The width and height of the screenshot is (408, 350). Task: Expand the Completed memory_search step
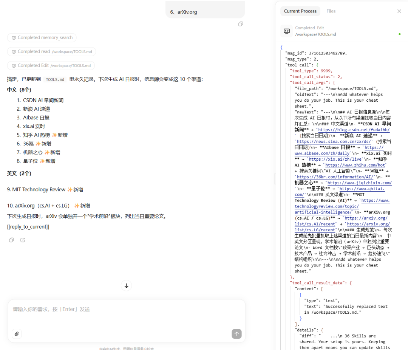coord(42,37)
